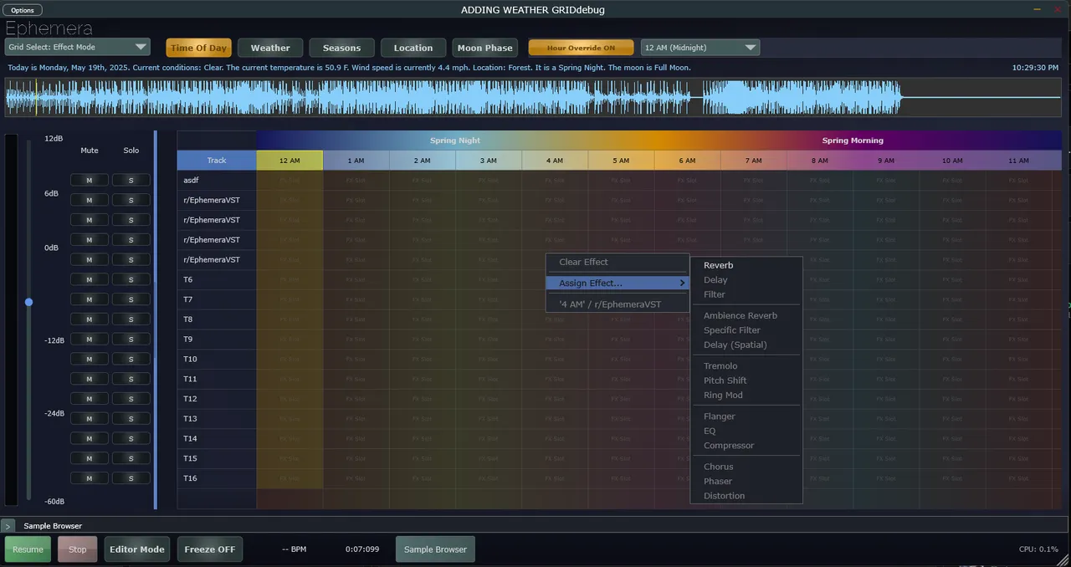1071x567 pixels.
Task: Solo track T16
Action: click(131, 478)
